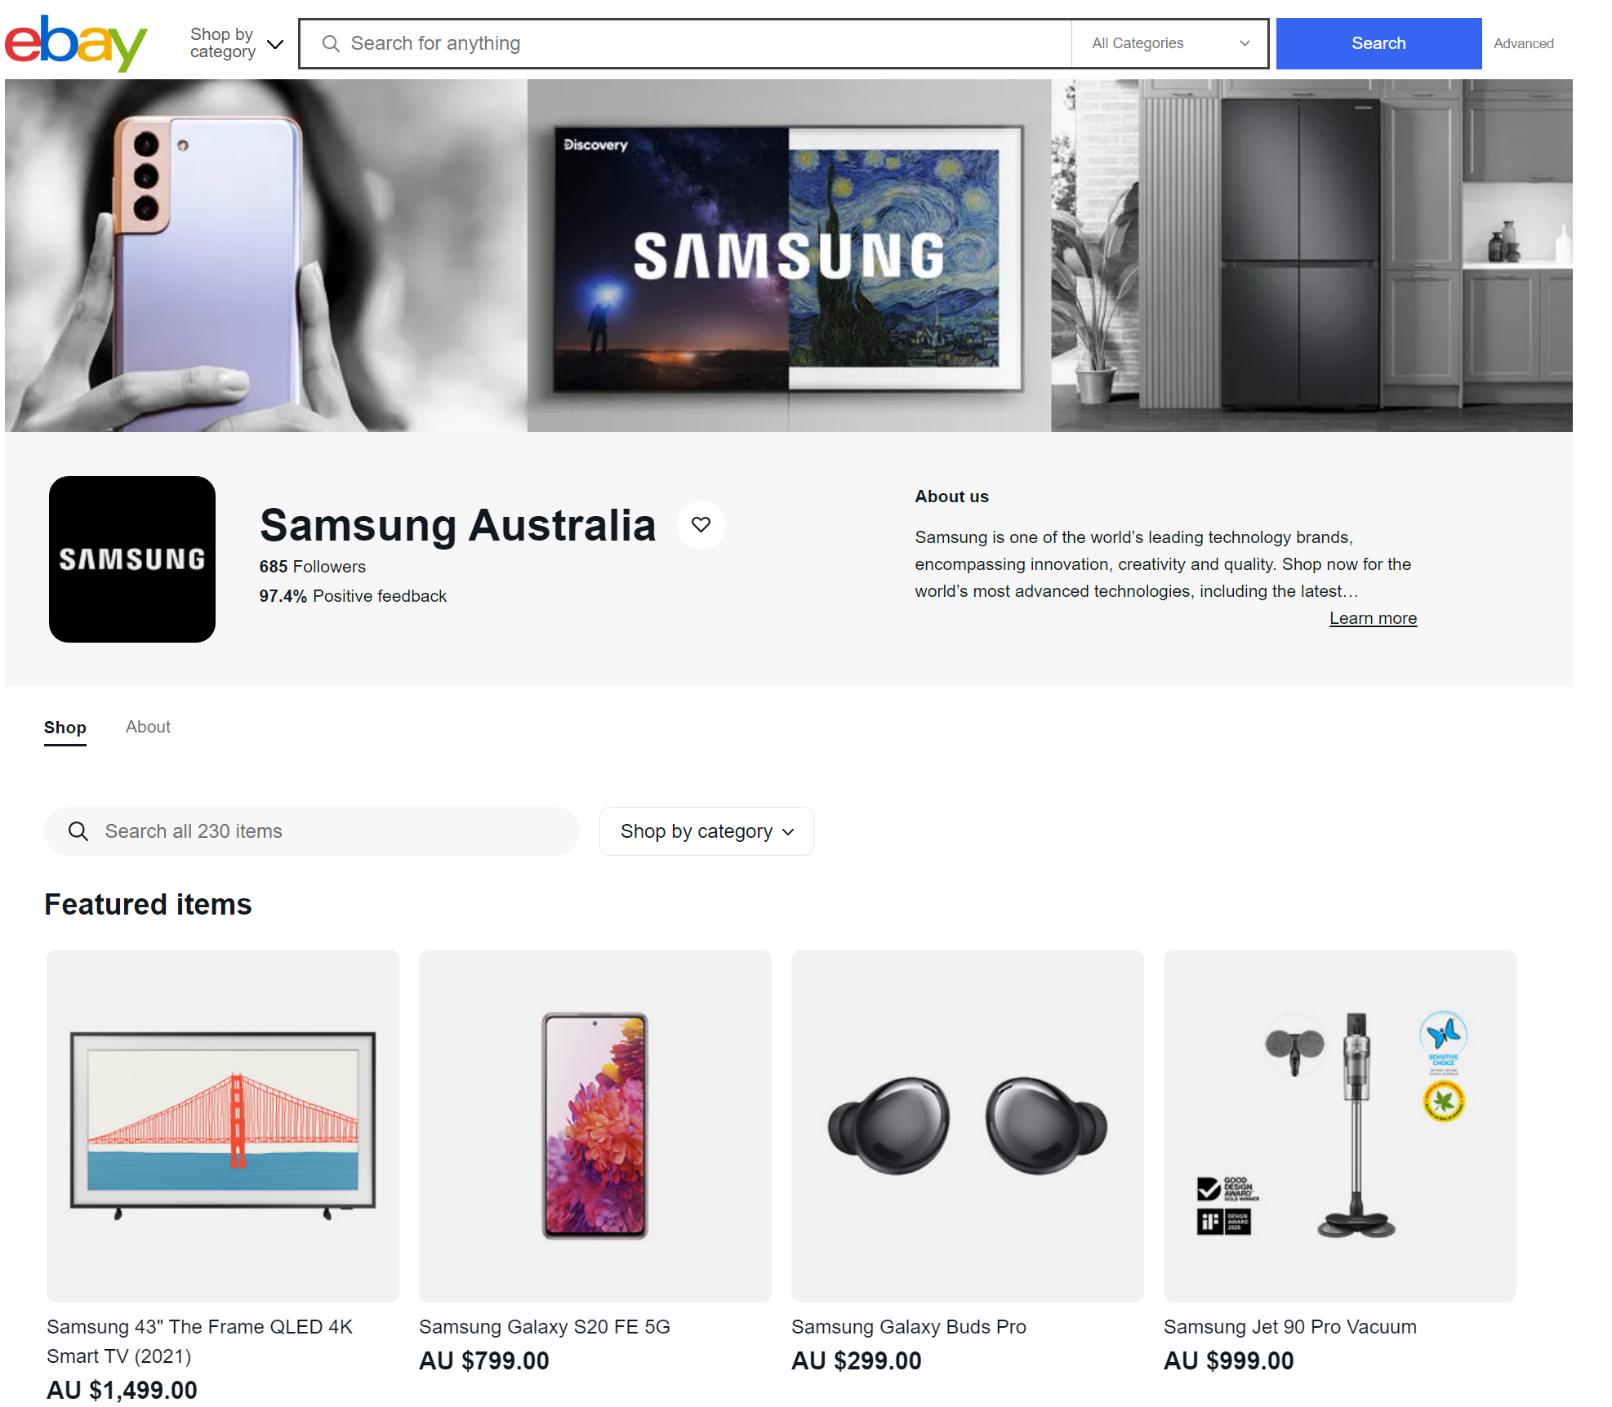
Task: Open the Jet 90 Pro Vacuum image
Action: (x=1340, y=1126)
